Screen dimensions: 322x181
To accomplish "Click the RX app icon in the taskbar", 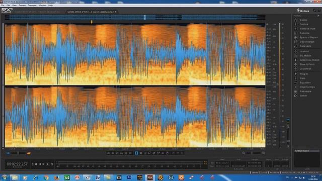I will (150, 177).
